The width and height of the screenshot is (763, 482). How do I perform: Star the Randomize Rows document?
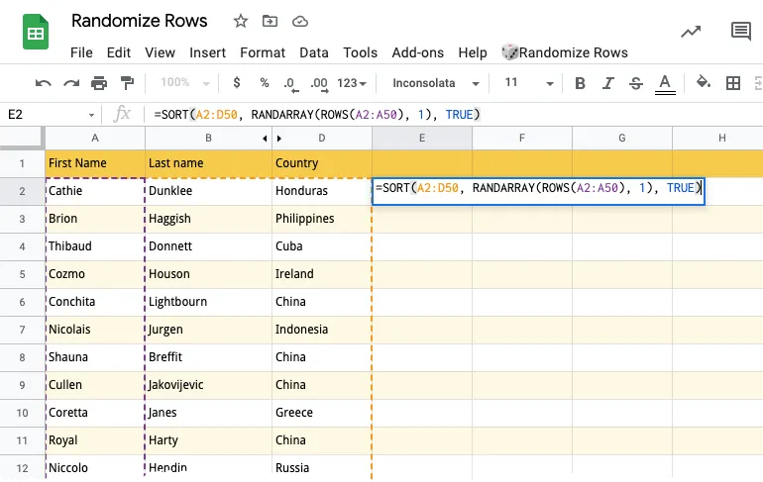pyautogui.click(x=241, y=21)
